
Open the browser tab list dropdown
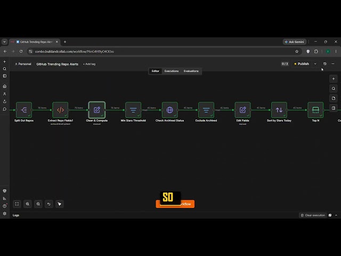(x=4, y=42)
